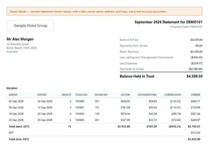This screenshot has width=209, height=145.
Task: Click departure date 12 Sep 2026
Action: 45,108
